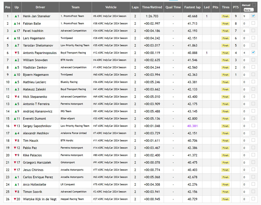Click Fireh tire badge for Wietske Kijk in de Vegt
Screen dimensions: 261x205
(225, 199)
